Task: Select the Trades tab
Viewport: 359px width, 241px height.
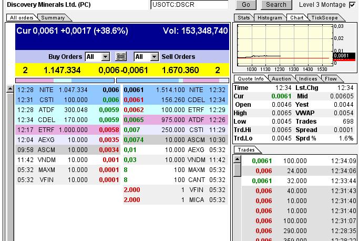Action: coord(246,150)
